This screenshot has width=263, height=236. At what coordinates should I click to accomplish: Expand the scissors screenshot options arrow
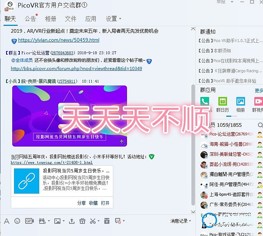pyautogui.click(x=99, y=221)
